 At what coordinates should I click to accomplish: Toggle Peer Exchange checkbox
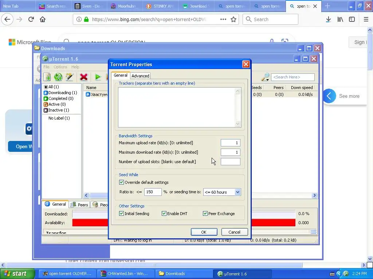pos(205,214)
